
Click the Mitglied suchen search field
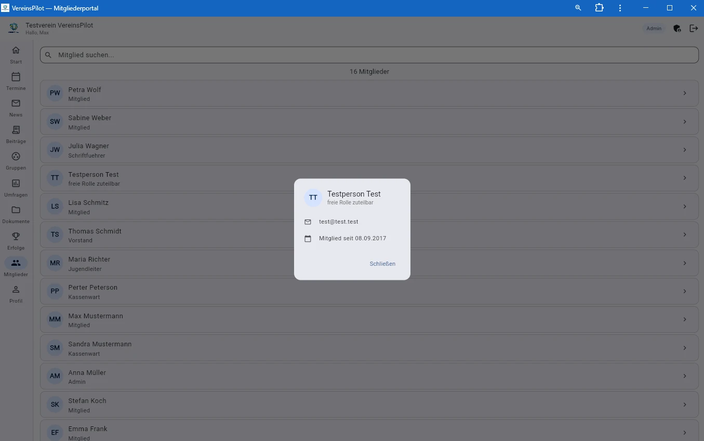(x=369, y=55)
